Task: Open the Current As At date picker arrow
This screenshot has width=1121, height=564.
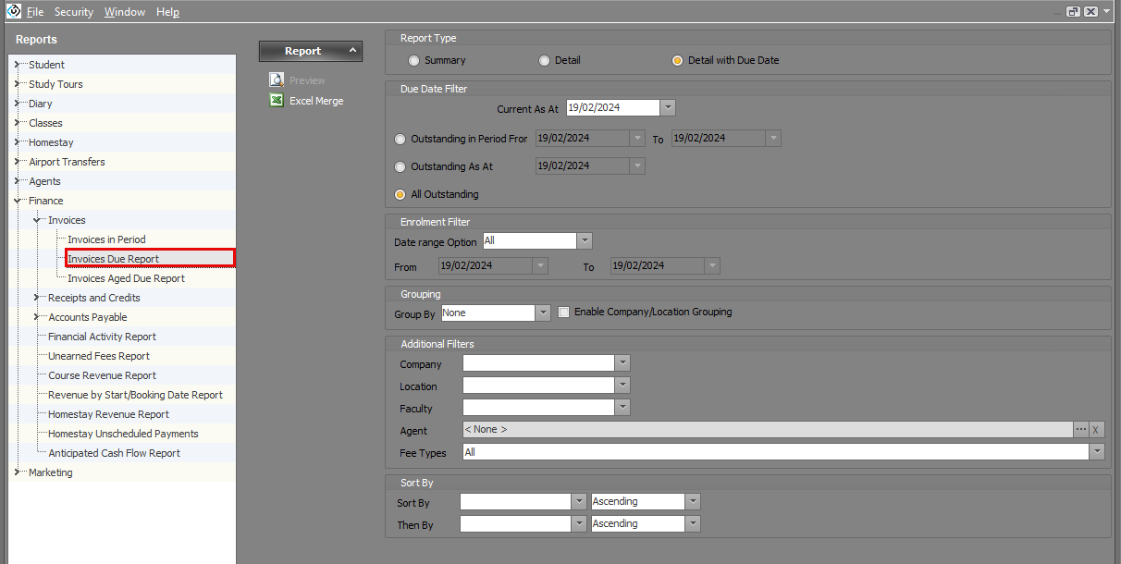Action: tap(668, 108)
